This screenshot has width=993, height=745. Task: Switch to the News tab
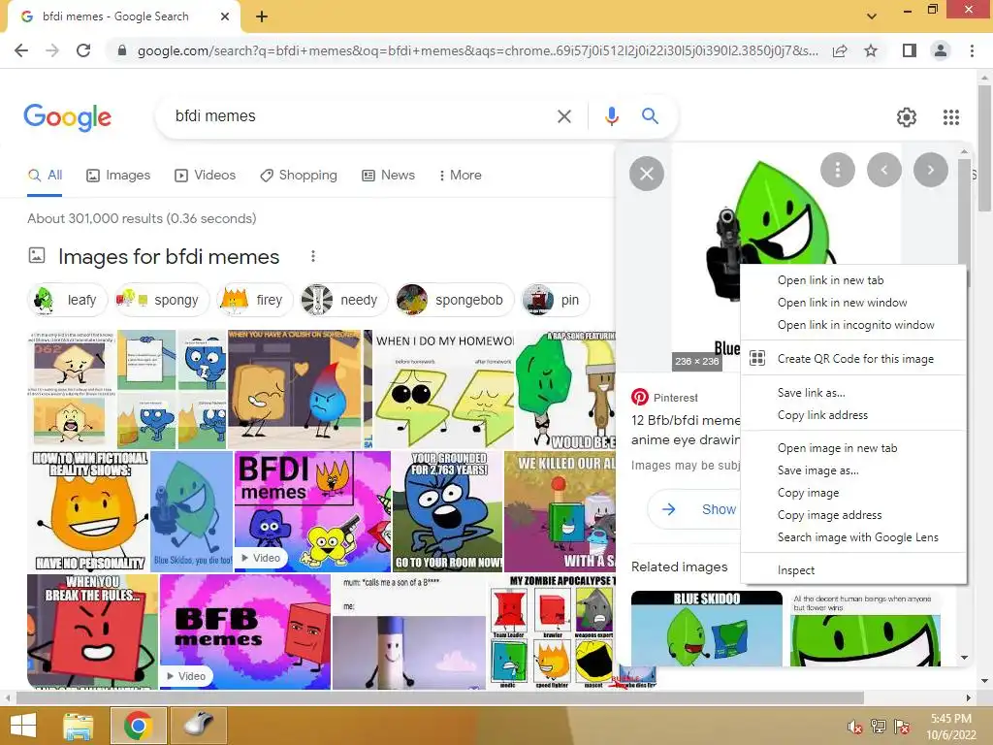click(x=388, y=175)
